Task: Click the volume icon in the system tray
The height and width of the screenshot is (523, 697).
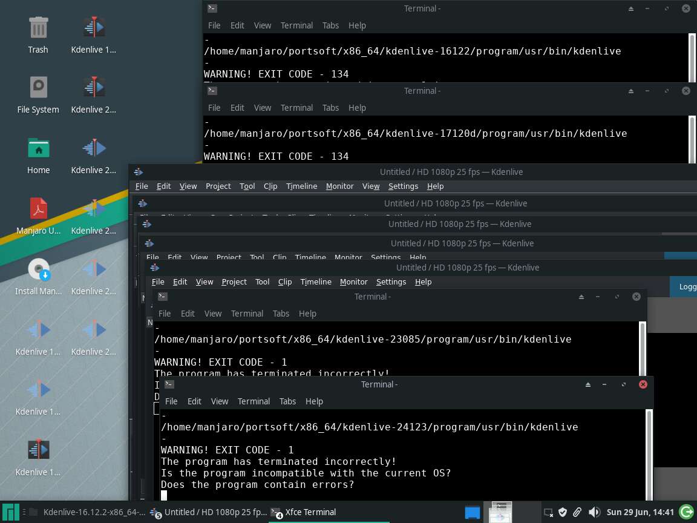Action: (594, 512)
